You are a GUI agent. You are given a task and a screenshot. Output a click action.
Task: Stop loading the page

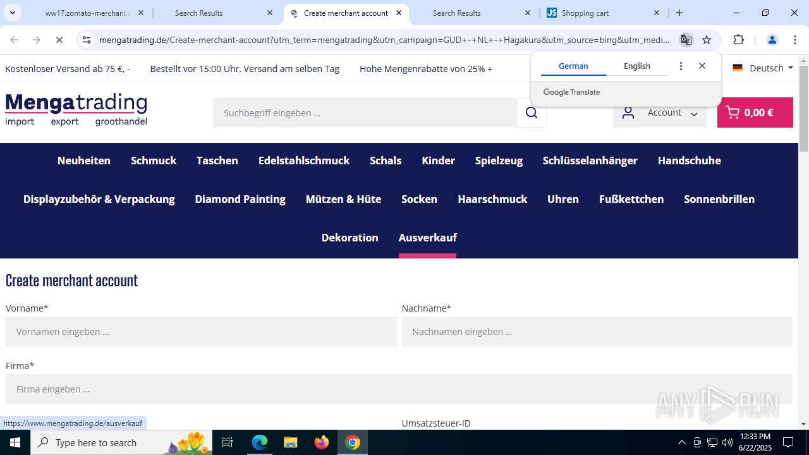point(59,40)
